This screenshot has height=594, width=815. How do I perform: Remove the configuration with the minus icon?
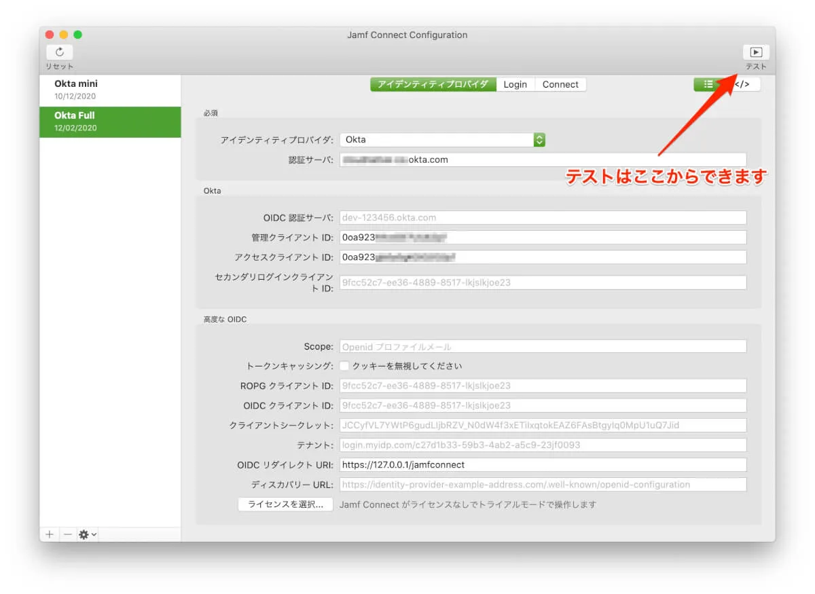(x=67, y=534)
